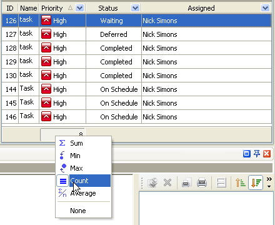Choose Average from the footer menu
275x225 pixels.
(84, 193)
